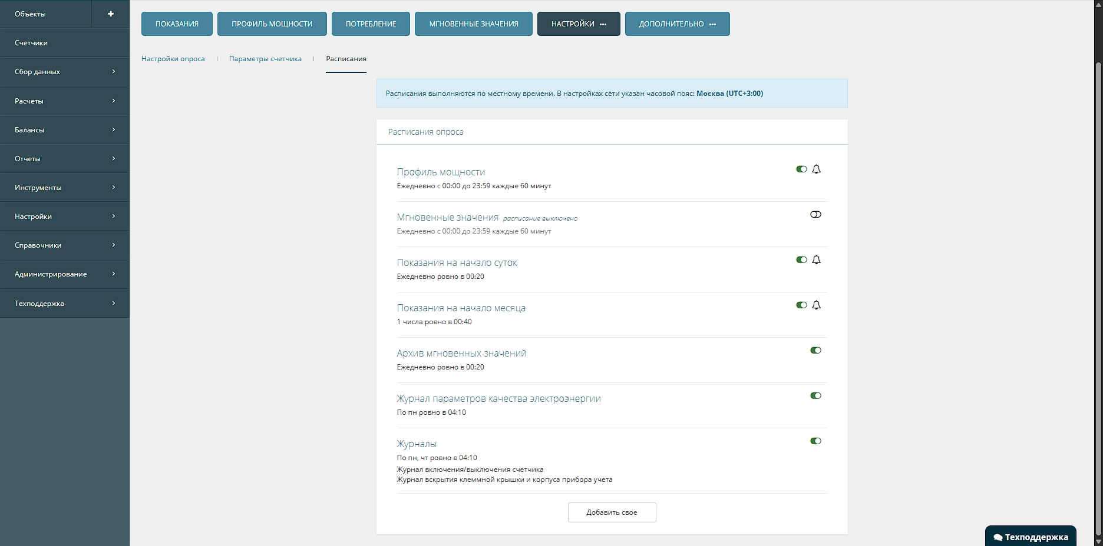This screenshot has width=1103, height=546.
Task: Click the plus icon next to Объекты
Action: [110, 14]
